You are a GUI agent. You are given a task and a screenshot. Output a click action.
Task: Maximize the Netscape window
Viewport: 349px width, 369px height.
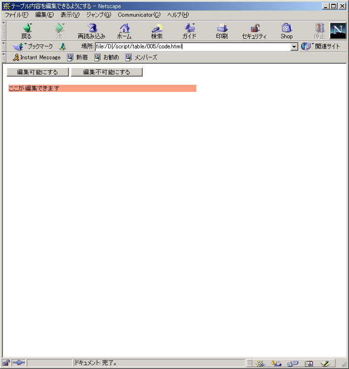pos(334,6)
